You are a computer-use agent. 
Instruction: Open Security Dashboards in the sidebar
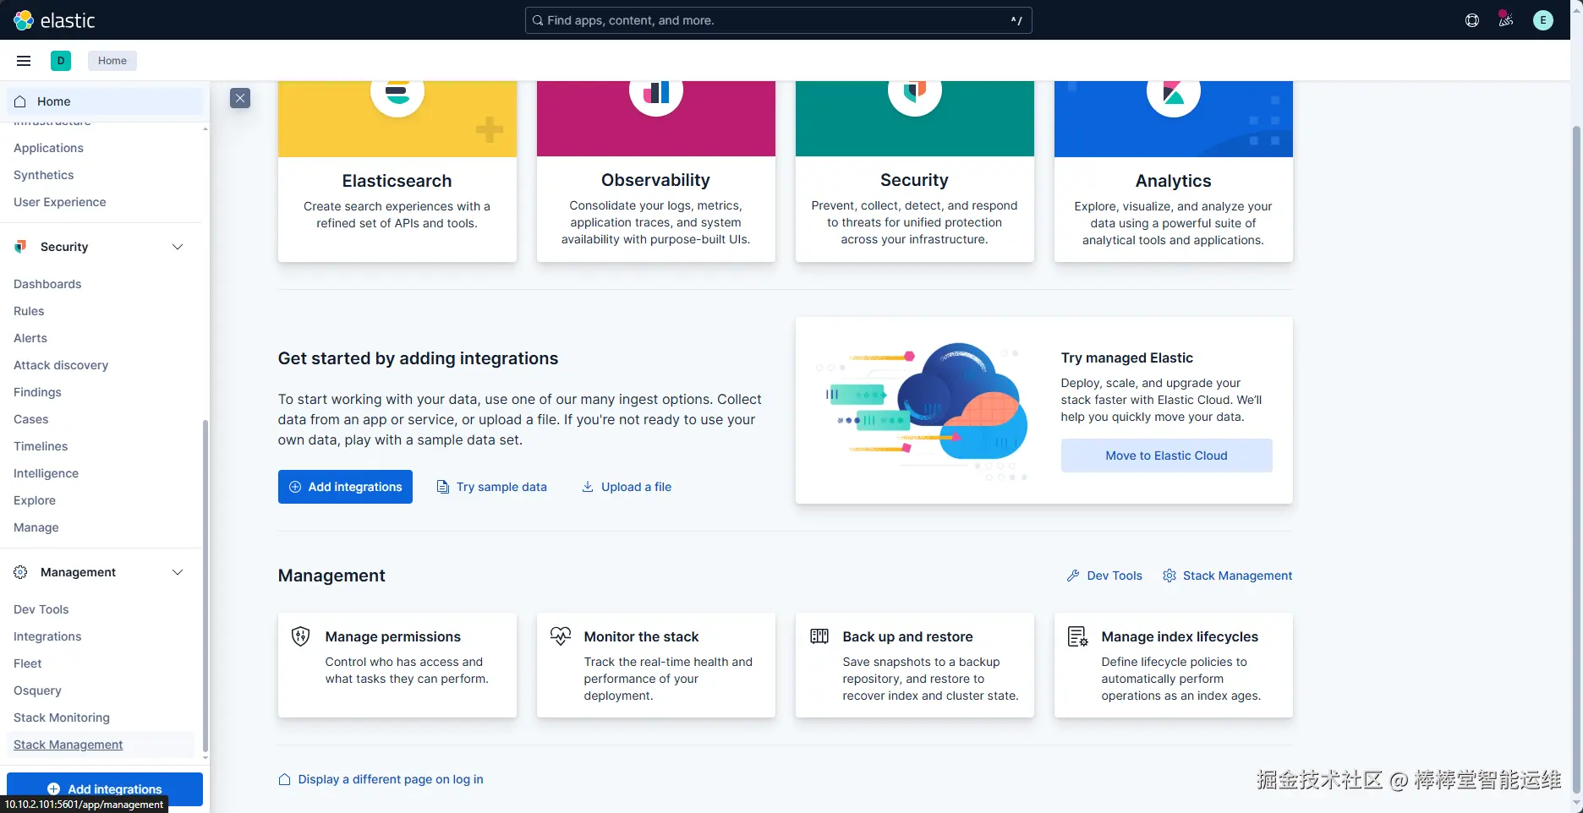(x=47, y=284)
